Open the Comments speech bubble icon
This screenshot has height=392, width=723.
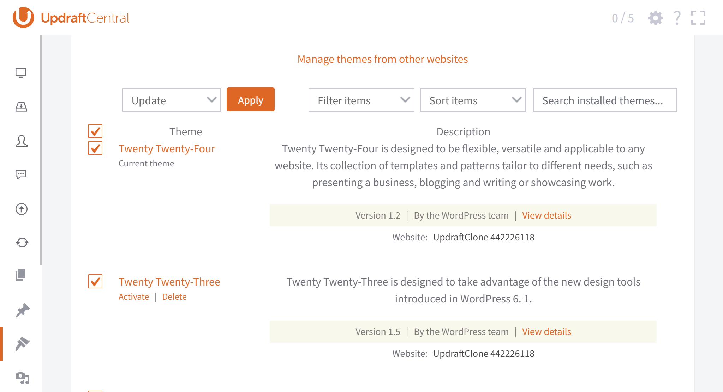pyautogui.click(x=21, y=174)
